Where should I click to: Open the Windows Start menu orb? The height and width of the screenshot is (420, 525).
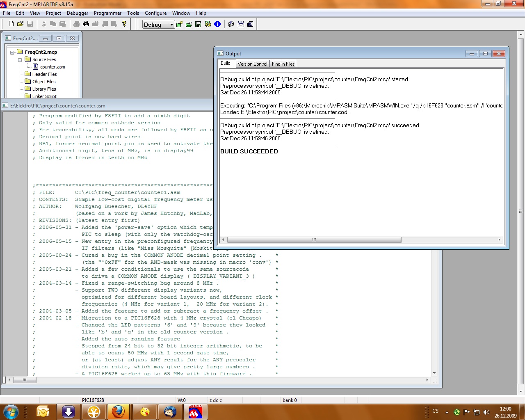point(11,411)
